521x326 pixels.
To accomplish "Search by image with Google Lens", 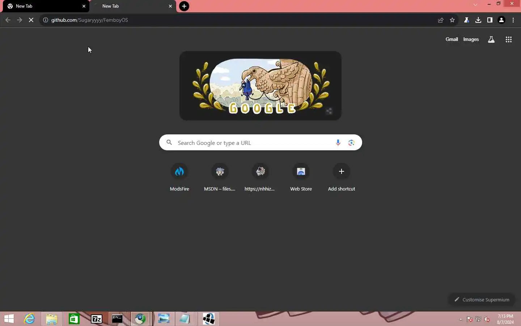I will [x=351, y=143].
